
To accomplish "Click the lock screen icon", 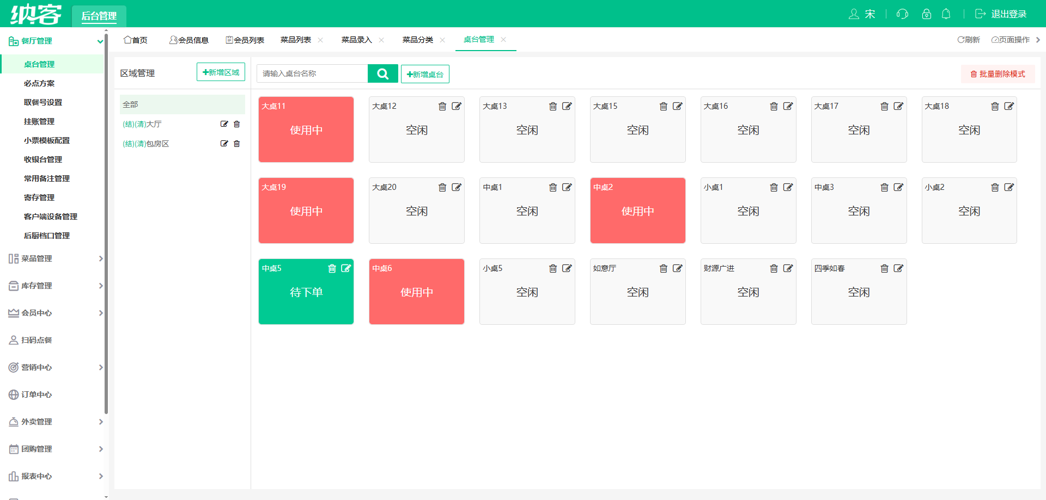I will pos(927,14).
